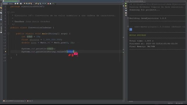Screen dimensions: 187x105
Task: Click the Forward navigation icon in editor toolbar
Action: click(x=21, y=4)
